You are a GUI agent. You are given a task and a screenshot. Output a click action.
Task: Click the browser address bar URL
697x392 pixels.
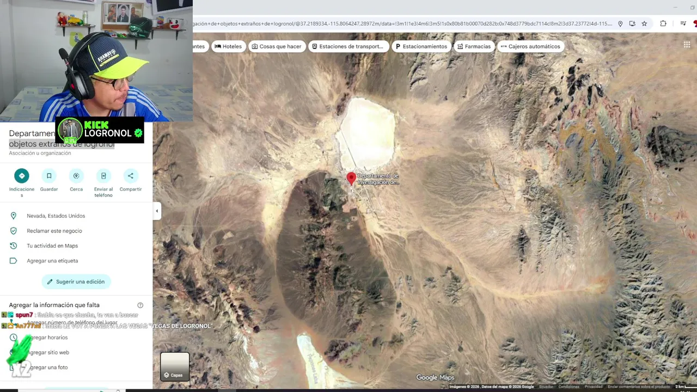pyautogui.click(x=403, y=23)
